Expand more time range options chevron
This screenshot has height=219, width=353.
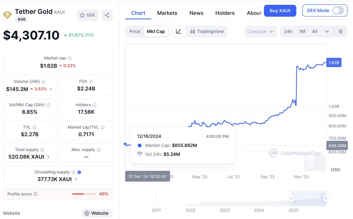coord(327,31)
